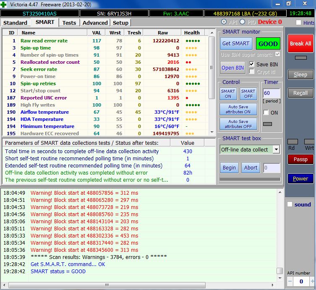Click the SMART OFF button
The height and width of the screenshot is (290, 316).
(x=248, y=94)
